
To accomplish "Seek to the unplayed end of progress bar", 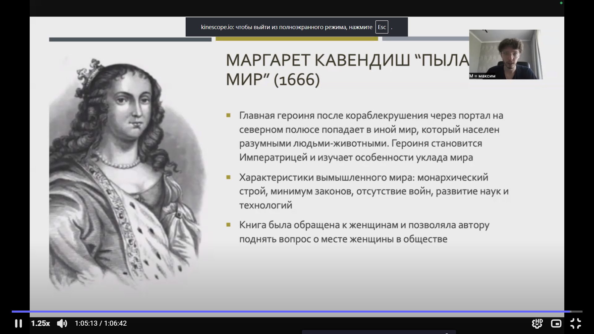I will (x=577, y=311).
